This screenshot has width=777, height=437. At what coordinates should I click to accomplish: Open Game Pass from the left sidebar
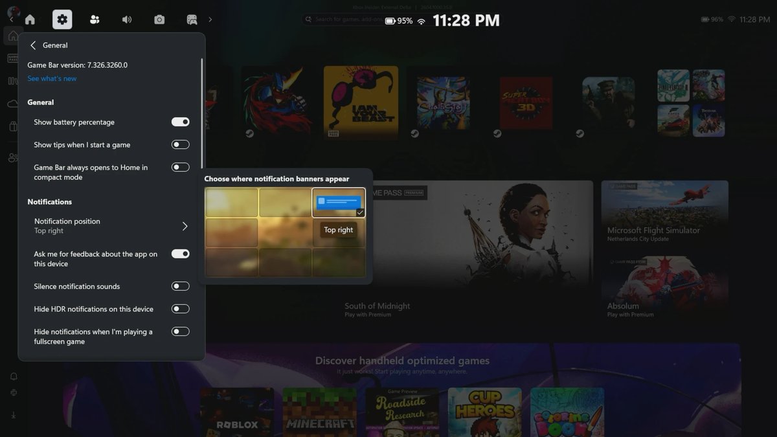(x=13, y=57)
